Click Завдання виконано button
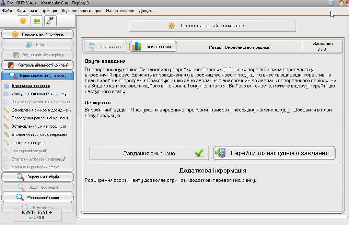This screenshot has width=349, height=225. coord(149,153)
